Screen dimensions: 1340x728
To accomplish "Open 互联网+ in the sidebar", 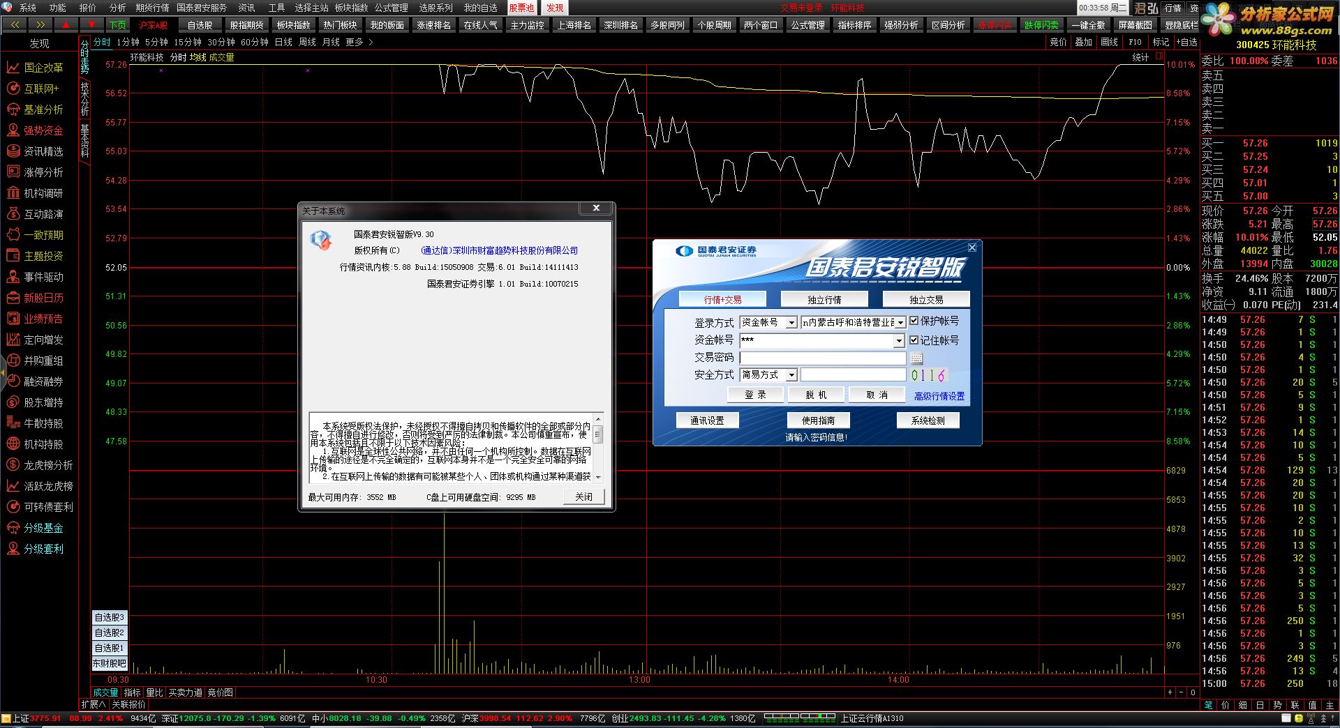I will coord(33,89).
